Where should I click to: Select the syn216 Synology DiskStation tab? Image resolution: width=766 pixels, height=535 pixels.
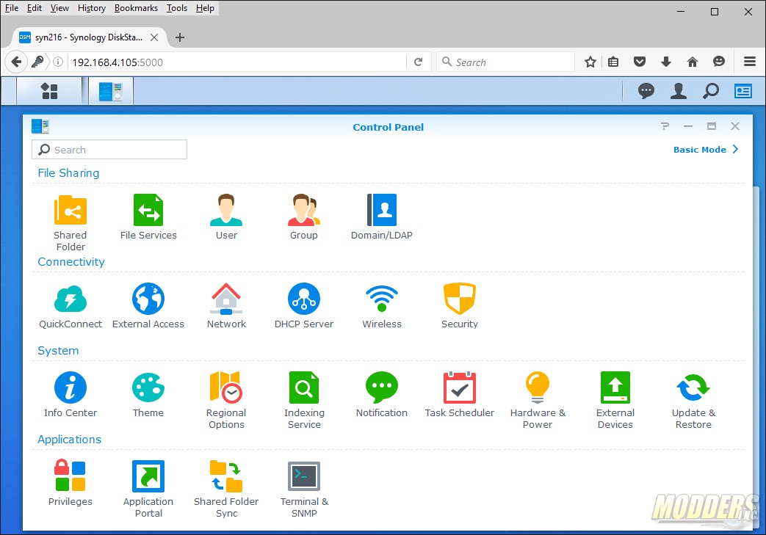pyautogui.click(x=89, y=37)
